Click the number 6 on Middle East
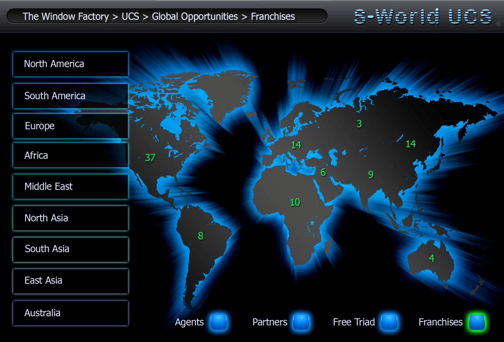504x342 pixels. [323, 172]
